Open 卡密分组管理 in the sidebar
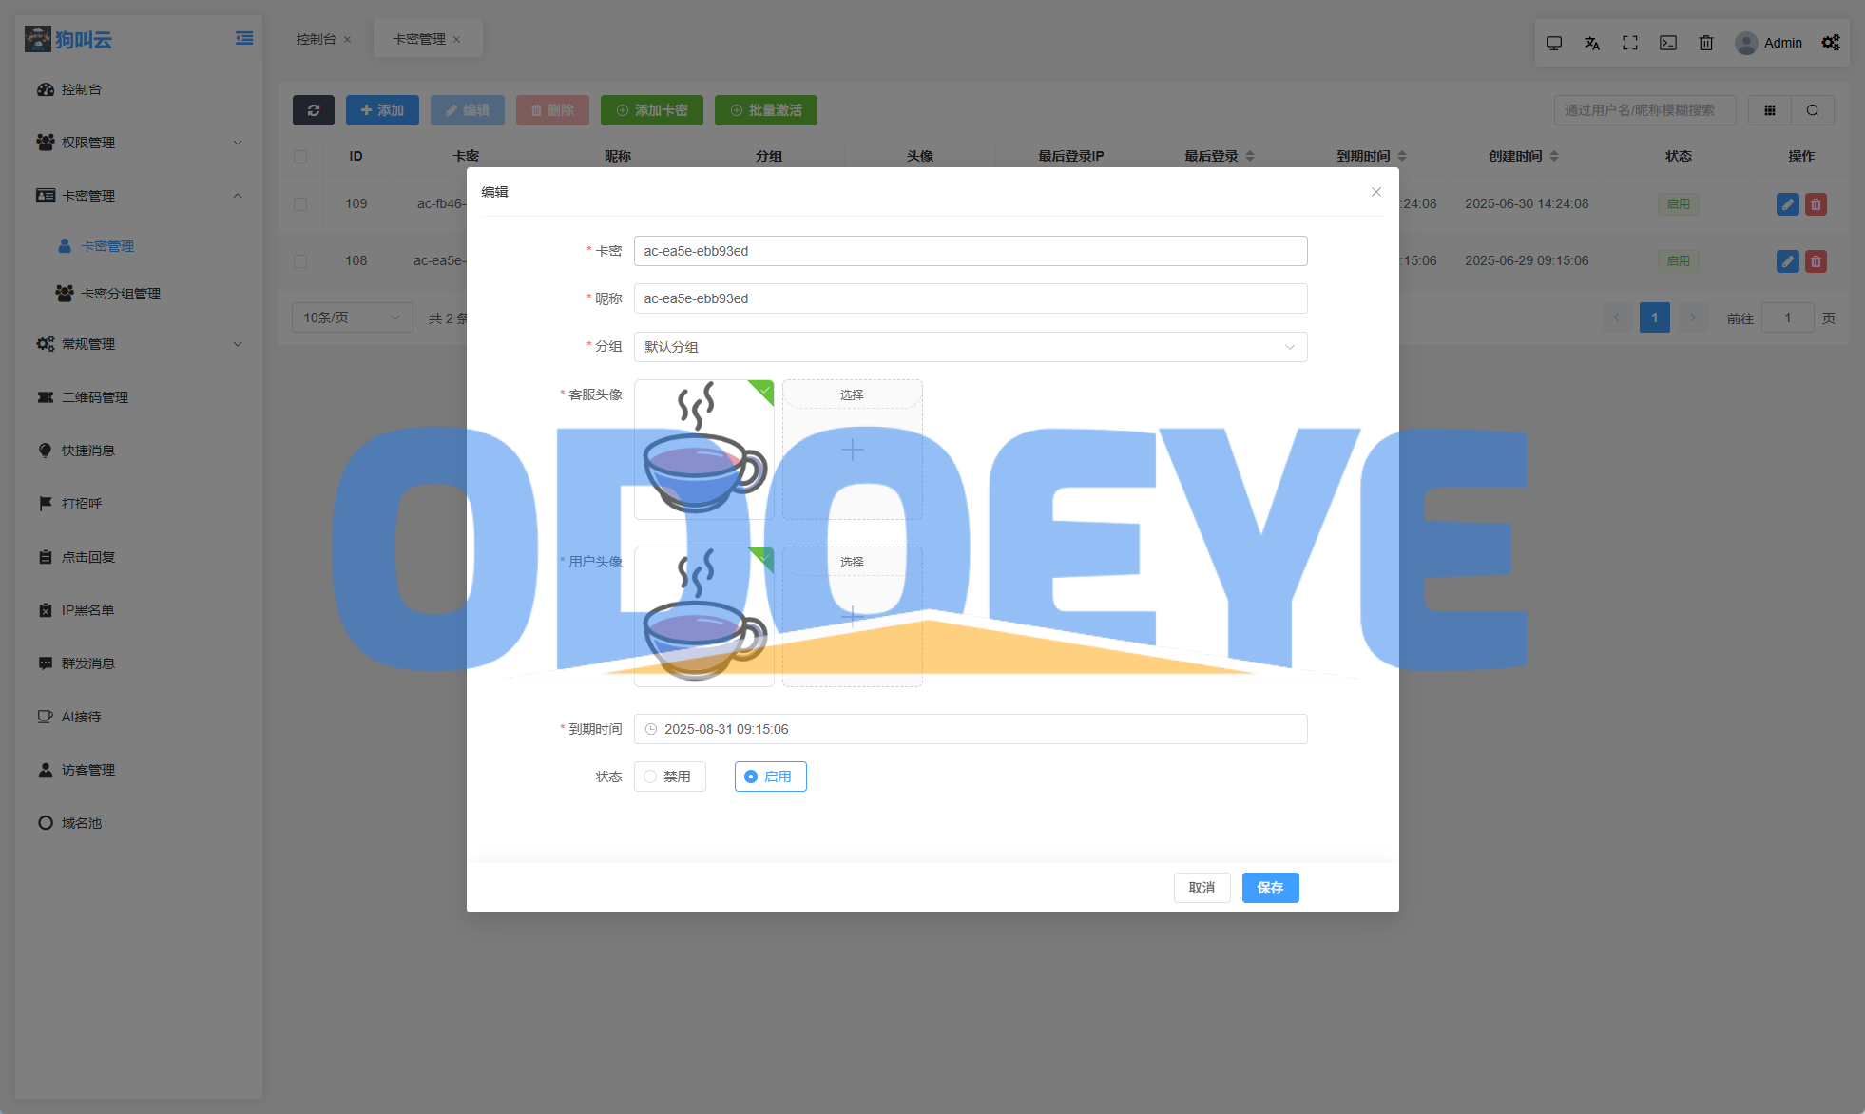Screen dimensions: 1865x1114 click(120, 294)
